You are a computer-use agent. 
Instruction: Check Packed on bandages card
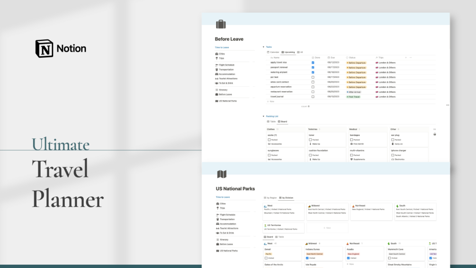click(351, 140)
